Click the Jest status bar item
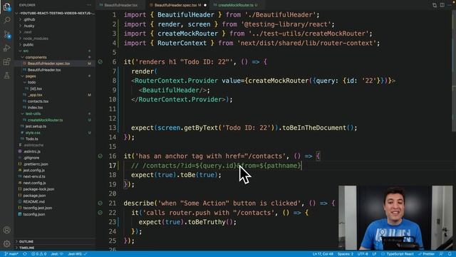This screenshot has height=257, width=456. coord(57,254)
